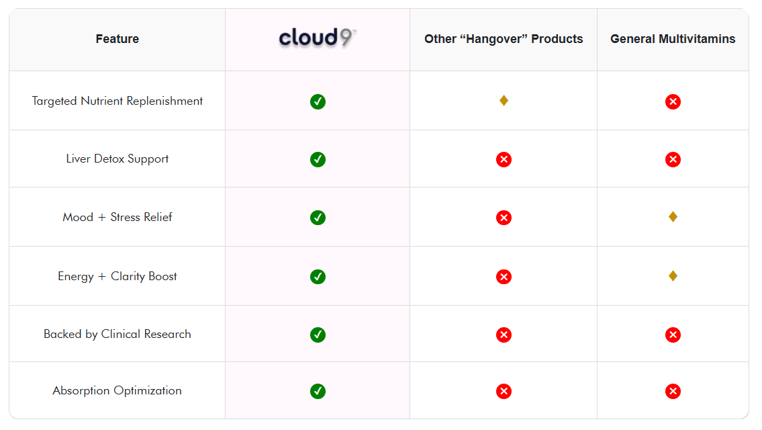
Task: Select the Other "Hangover" Products column header
Action: click(x=504, y=39)
